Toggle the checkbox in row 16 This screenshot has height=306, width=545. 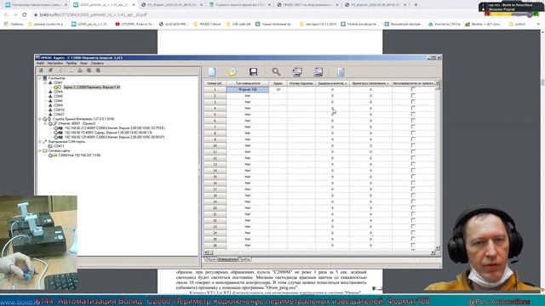(413, 183)
